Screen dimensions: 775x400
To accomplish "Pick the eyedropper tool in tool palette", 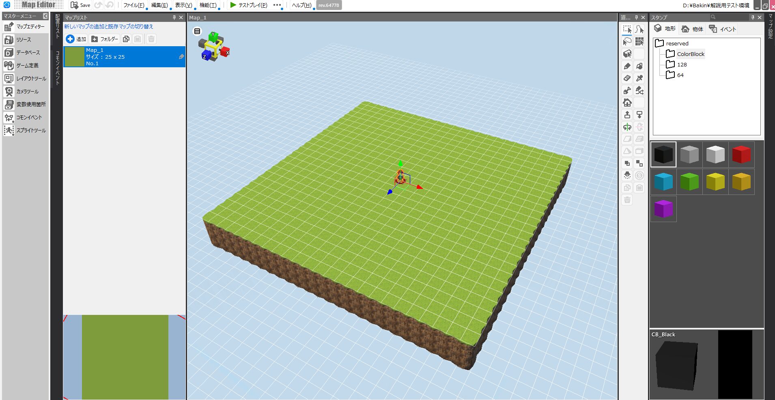I will coord(639,78).
